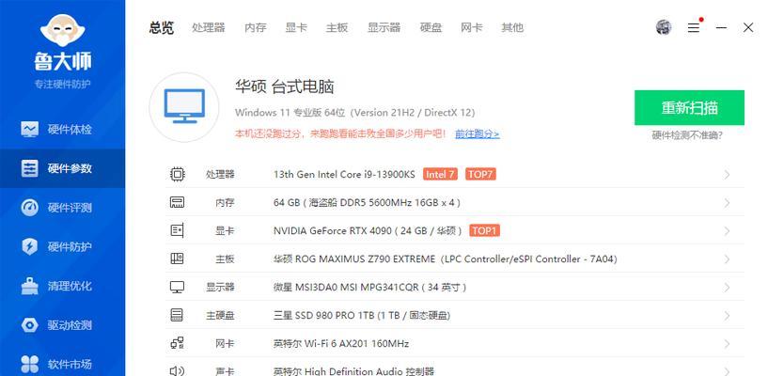Click the red 本机还没跑过分 notice text
This screenshot has width=768, height=376.
[340, 133]
